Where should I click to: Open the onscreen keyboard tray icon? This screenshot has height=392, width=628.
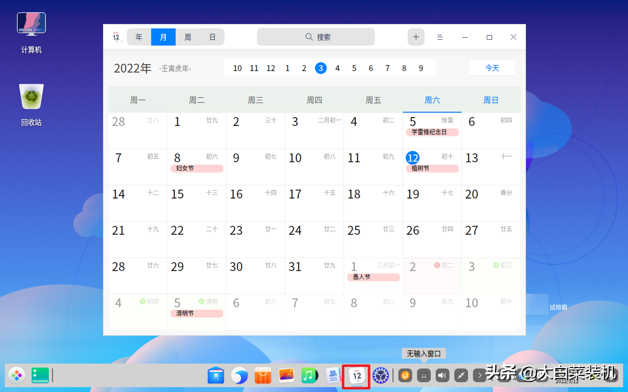pyautogui.click(x=424, y=375)
